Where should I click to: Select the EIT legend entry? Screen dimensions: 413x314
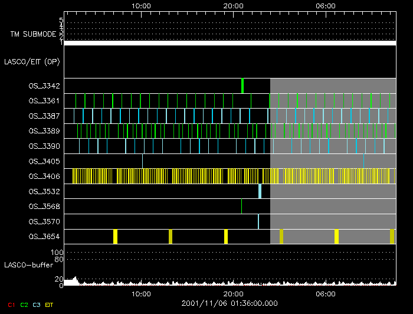[50, 305]
